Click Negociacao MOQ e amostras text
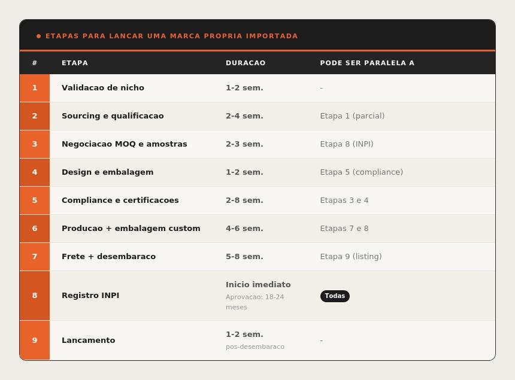The height and width of the screenshot is (380, 515). pyautogui.click(x=125, y=144)
